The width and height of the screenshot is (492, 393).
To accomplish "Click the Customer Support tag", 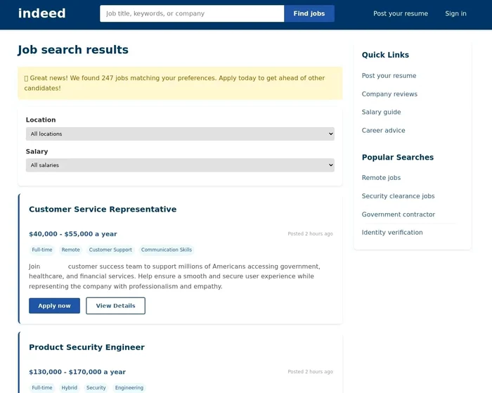I will coord(110,250).
